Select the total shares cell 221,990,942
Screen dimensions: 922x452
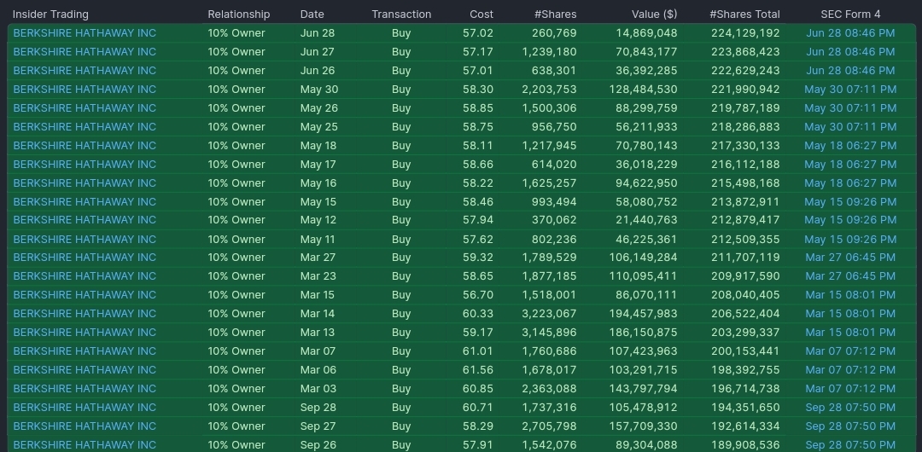[x=745, y=90]
